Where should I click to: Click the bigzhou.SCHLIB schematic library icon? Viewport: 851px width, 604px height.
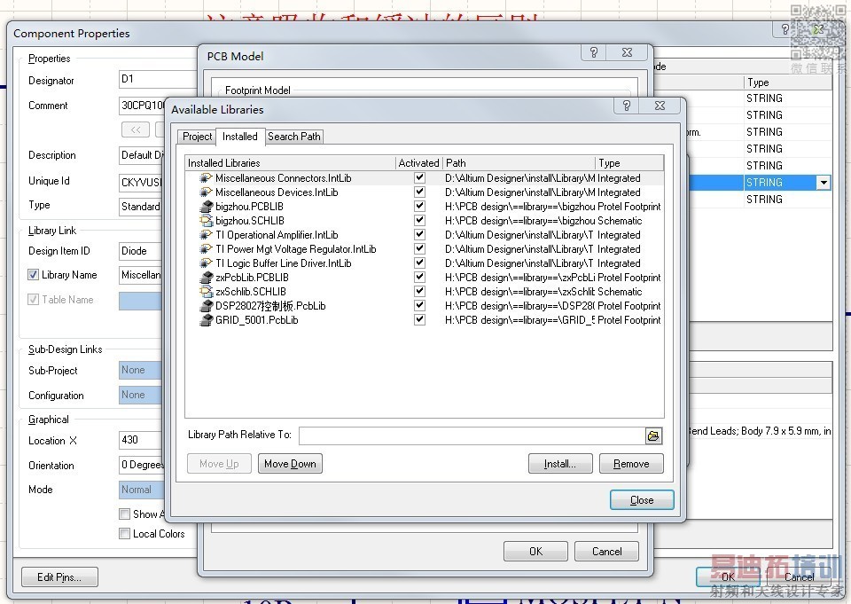tap(206, 221)
